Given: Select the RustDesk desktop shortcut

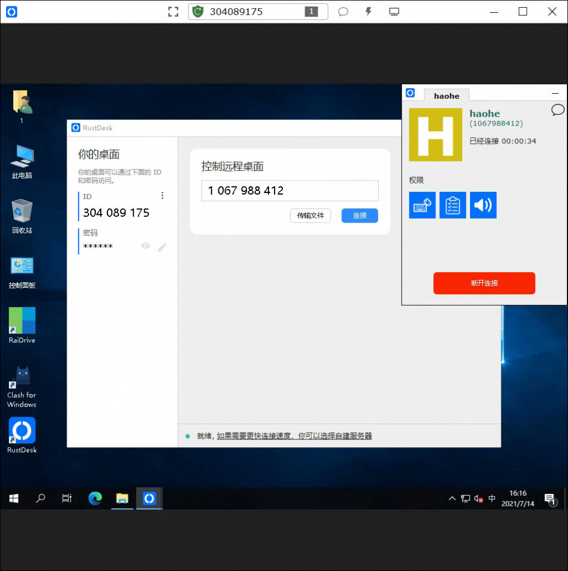Looking at the screenshot, I should coord(22,435).
